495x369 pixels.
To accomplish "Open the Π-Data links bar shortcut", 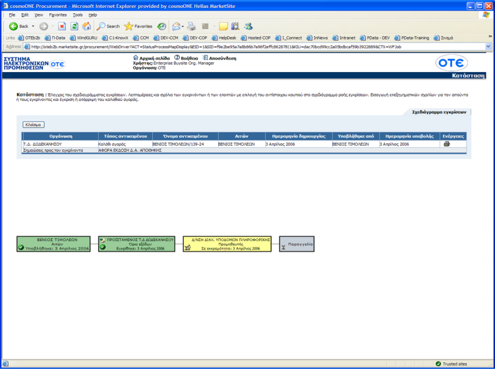I will [55, 38].
